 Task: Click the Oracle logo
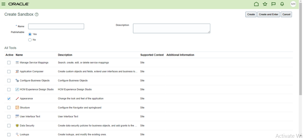click(19, 4)
